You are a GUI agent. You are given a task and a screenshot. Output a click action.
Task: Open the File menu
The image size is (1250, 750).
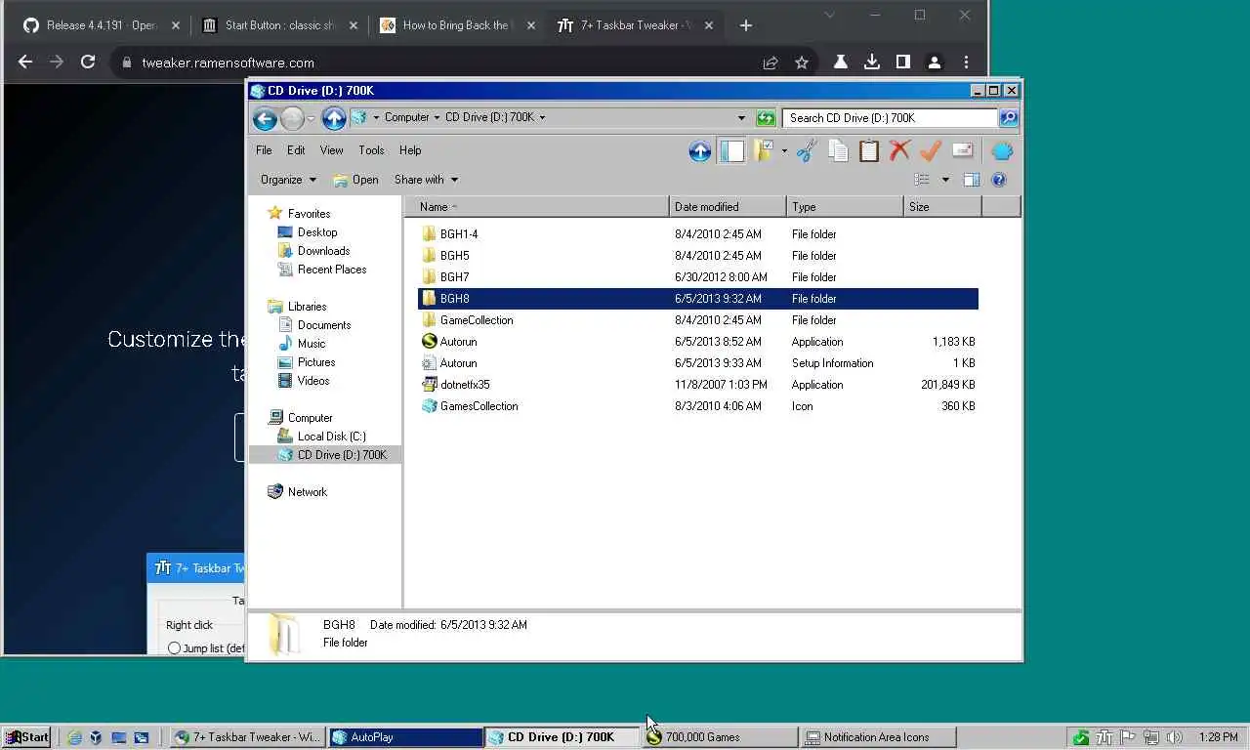[264, 150]
